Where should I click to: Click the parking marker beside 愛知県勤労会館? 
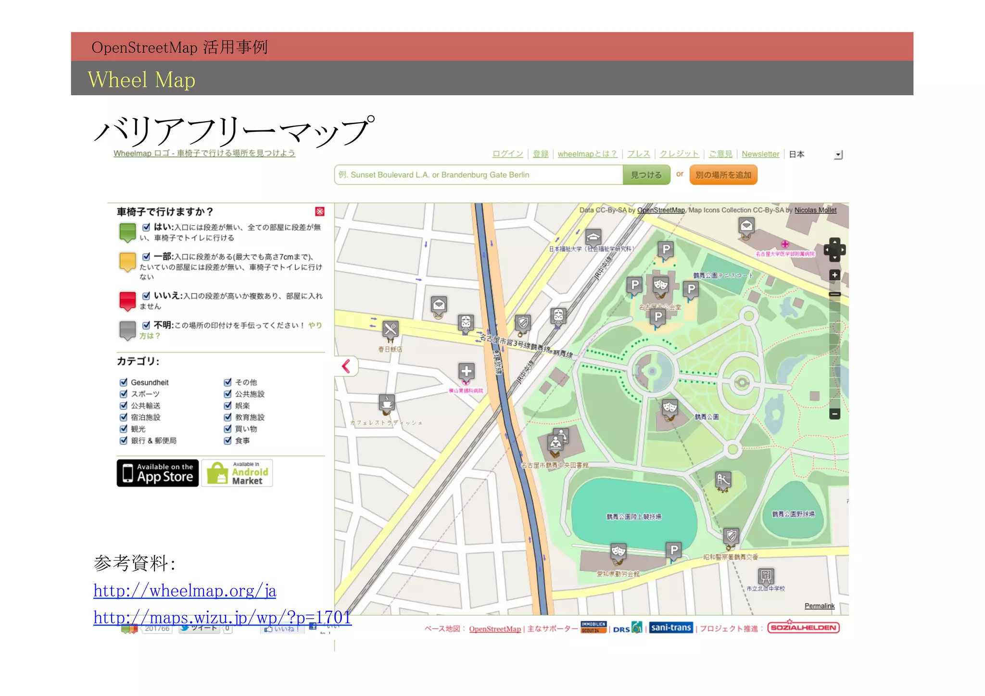coord(674,551)
